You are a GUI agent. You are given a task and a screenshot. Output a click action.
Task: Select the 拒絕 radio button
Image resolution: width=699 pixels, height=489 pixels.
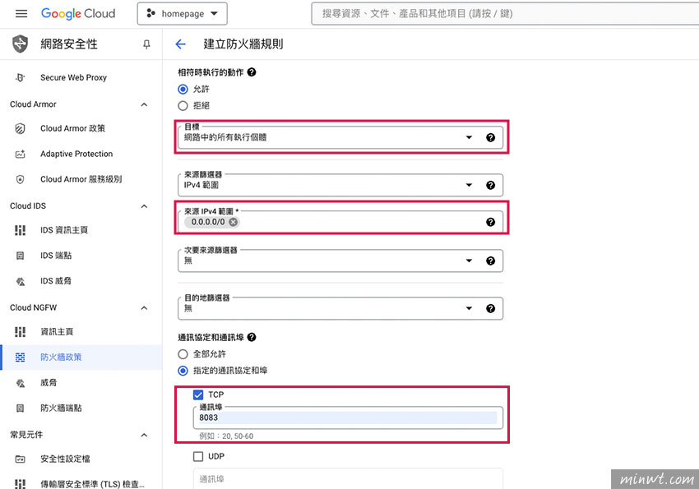183,105
